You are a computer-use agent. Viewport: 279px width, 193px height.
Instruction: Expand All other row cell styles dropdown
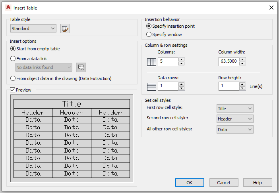(235, 130)
